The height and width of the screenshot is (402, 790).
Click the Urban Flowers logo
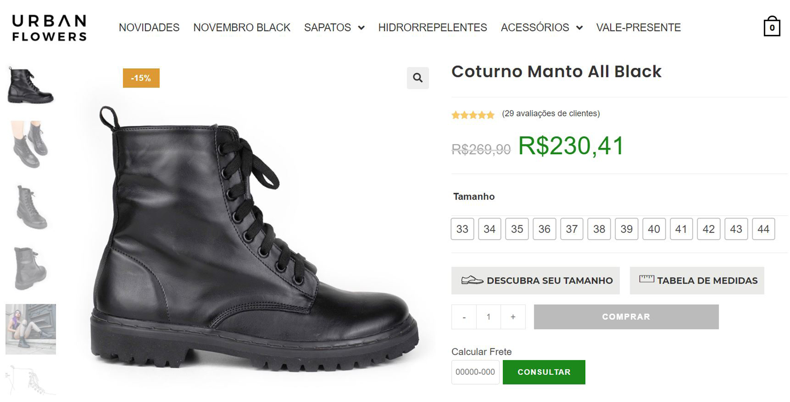(x=48, y=28)
